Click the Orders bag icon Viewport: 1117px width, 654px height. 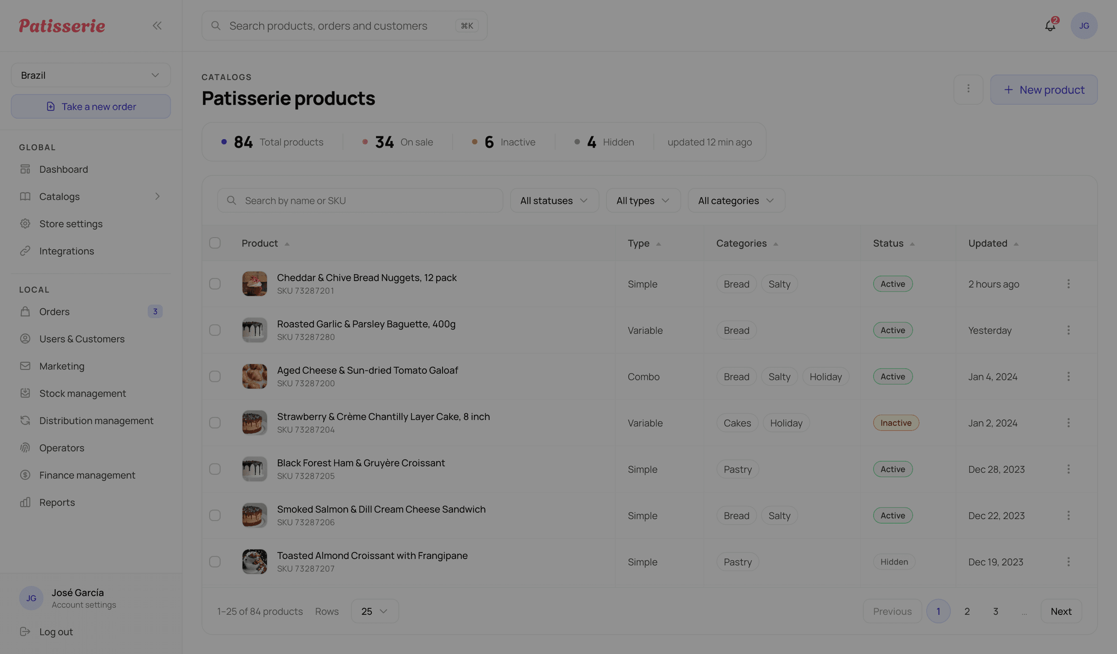(x=25, y=311)
